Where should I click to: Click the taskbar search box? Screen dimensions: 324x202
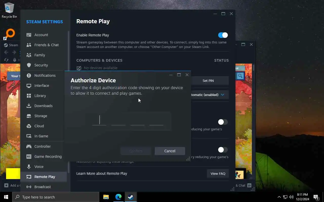(x=56, y=197)
